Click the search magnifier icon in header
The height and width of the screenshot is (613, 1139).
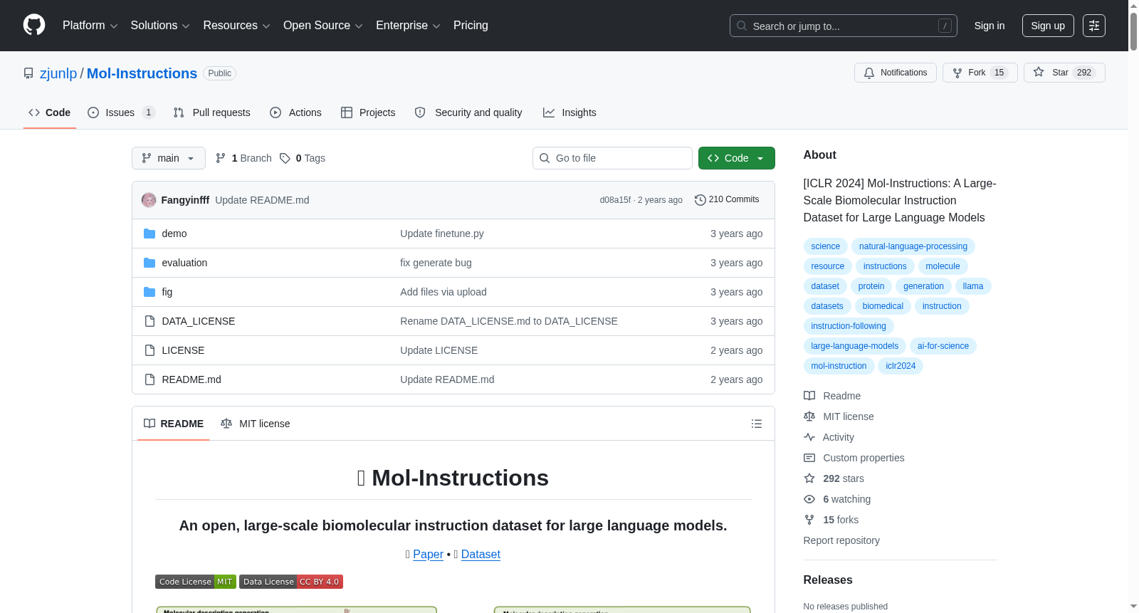[742, 26]
